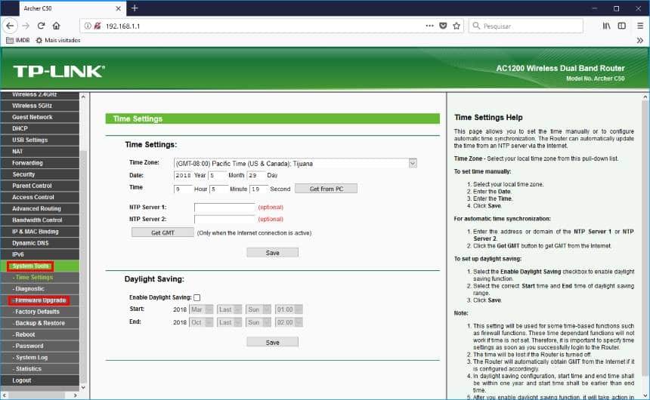The image size is (650, 400).
Task: Open the page actions three-dot menu
Action: point(429,26)
